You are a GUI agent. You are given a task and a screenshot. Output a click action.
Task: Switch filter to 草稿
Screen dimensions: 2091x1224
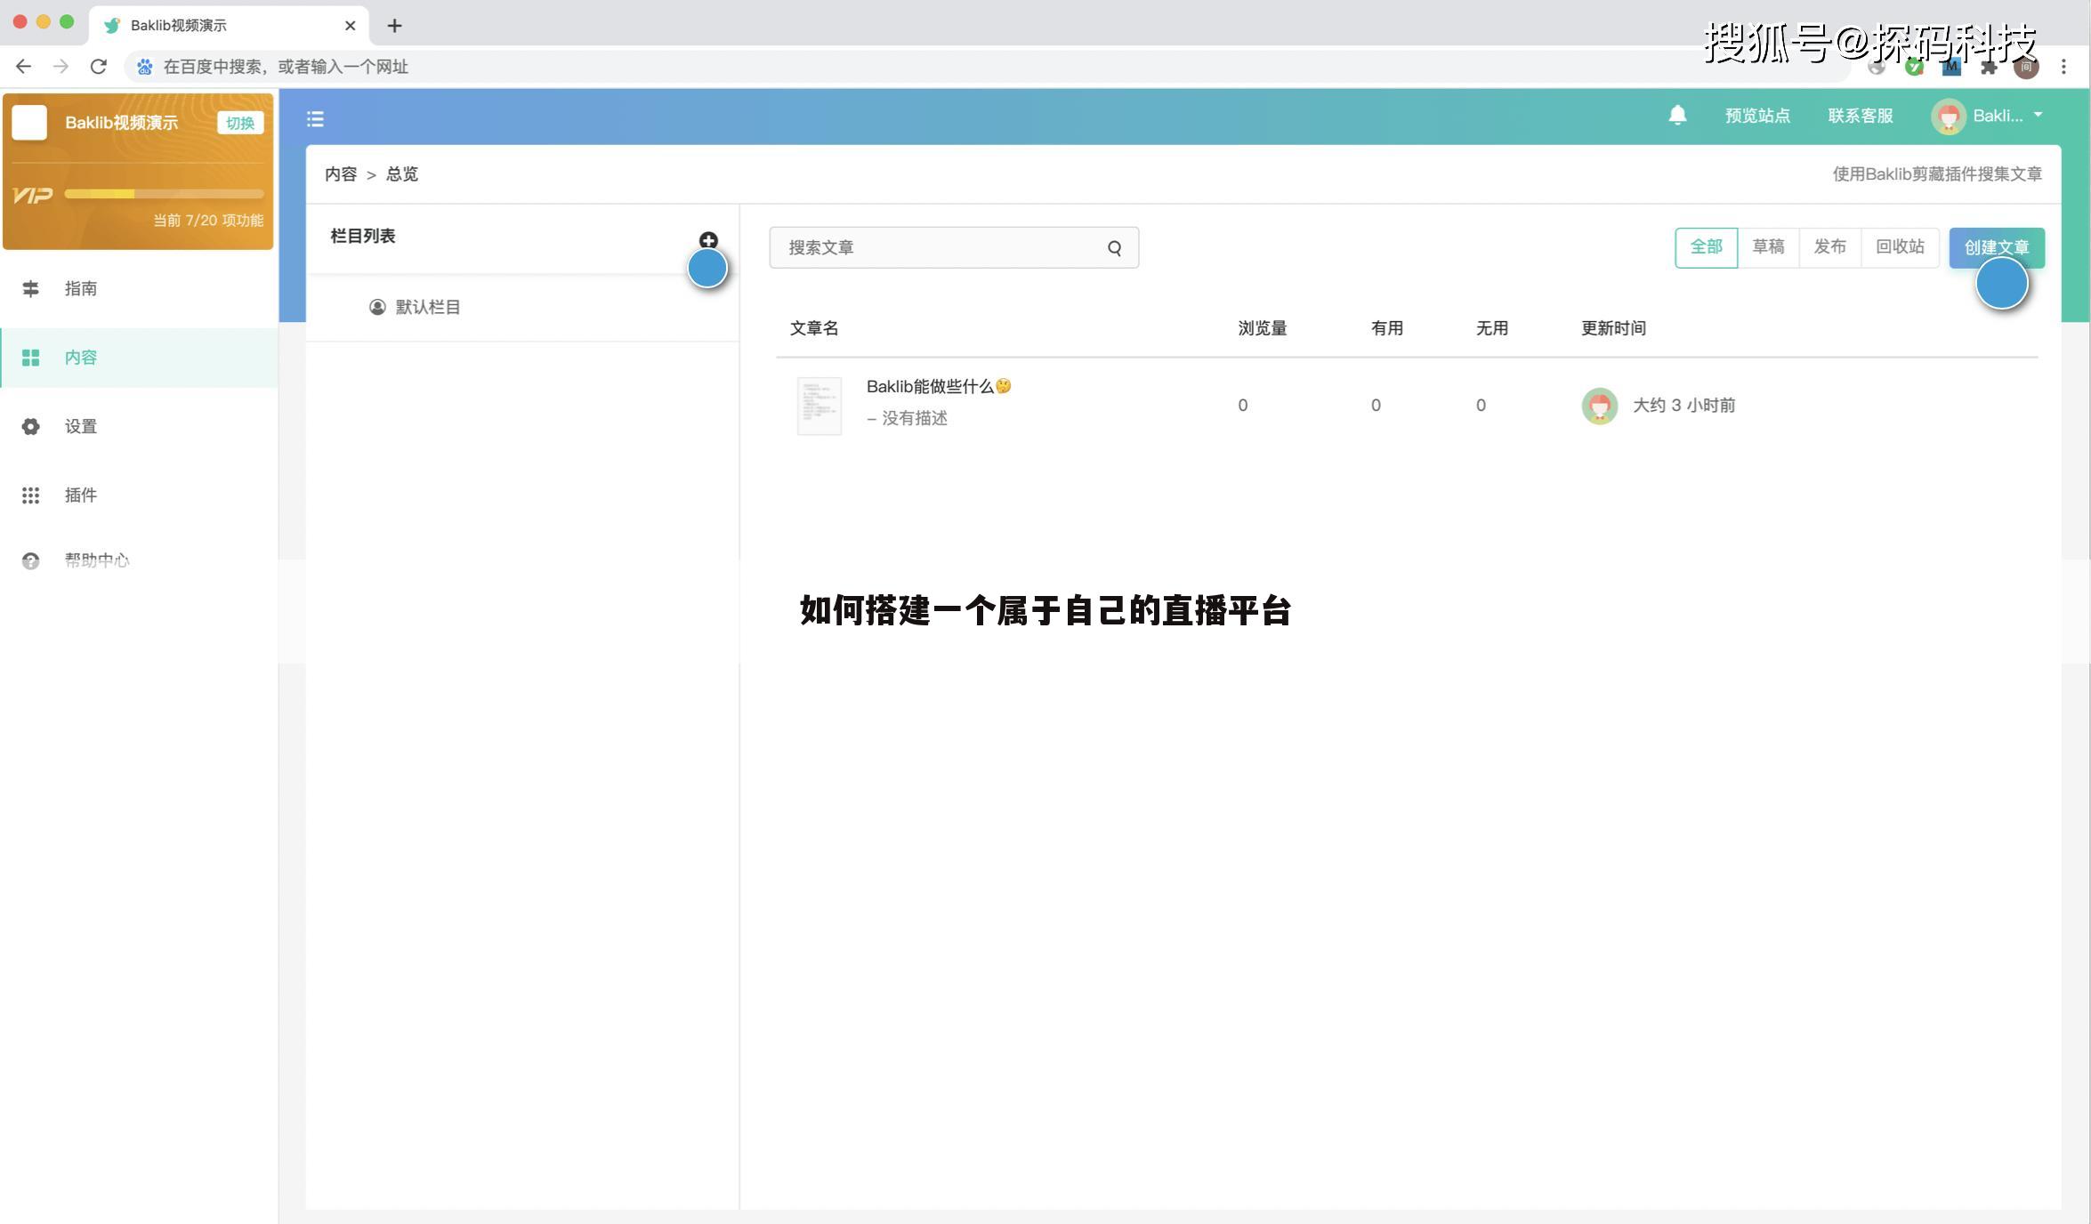click(1769, 246)
